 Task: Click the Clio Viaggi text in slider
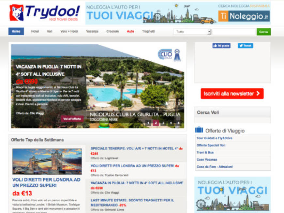tap(37, 113)
